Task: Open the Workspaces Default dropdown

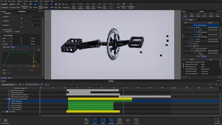Action: pyautogui.click(x=5, y=4)
